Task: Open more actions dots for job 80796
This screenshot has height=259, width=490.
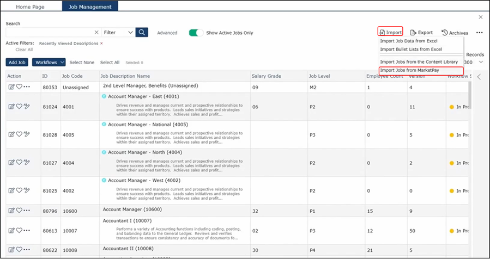Action: [x=27, y=211]
